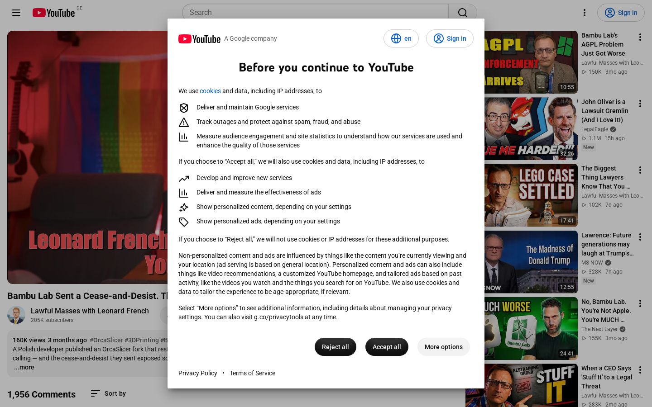The height and width of the screenshot is (407, 652).
Task: Open the AGPL Enforcement Arrives thumbnail
Action: [531, 62]
